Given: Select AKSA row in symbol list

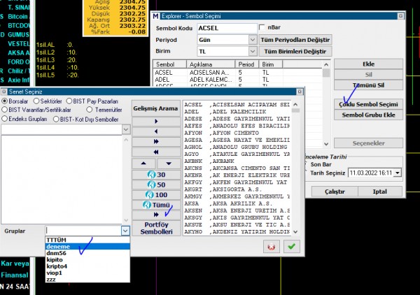Looking at the screenshot, I should click(237, 203).
